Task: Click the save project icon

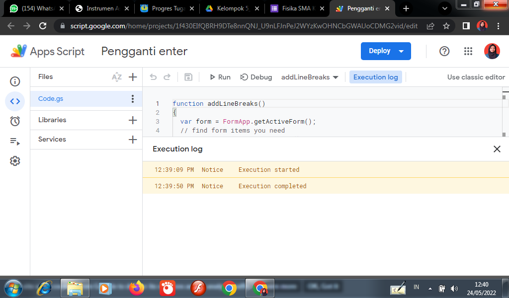Action: click(x=188, y=77)
